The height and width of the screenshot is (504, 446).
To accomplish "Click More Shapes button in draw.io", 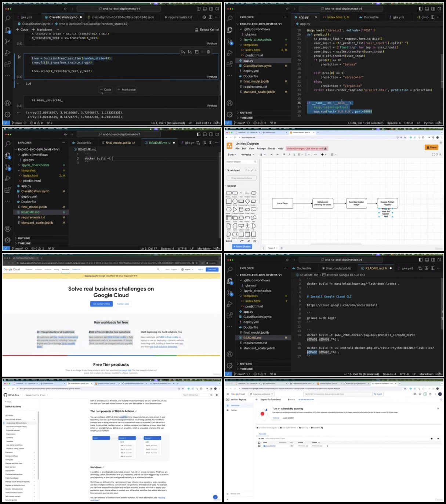I will (x=242, y=247).
